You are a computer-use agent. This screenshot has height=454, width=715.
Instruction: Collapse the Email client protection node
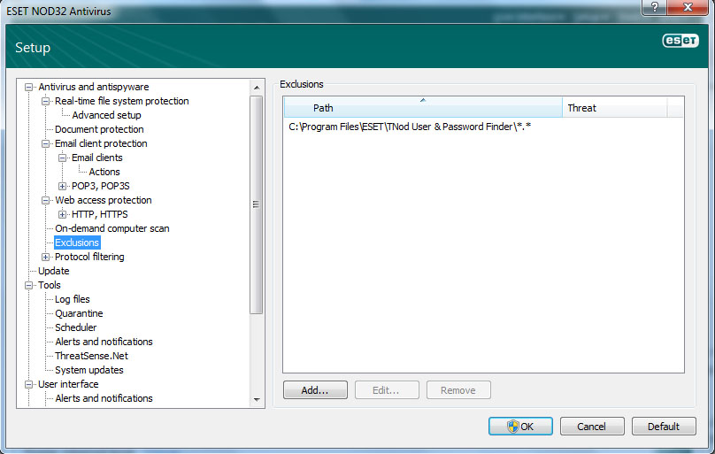46,143
